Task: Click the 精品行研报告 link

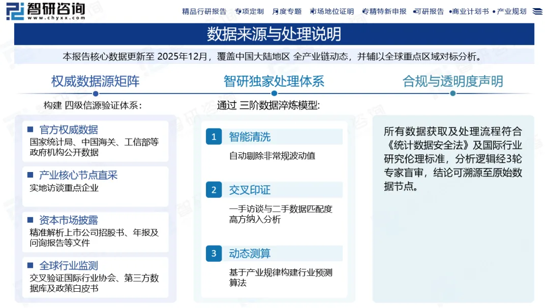Action: [x=205, y=11]
